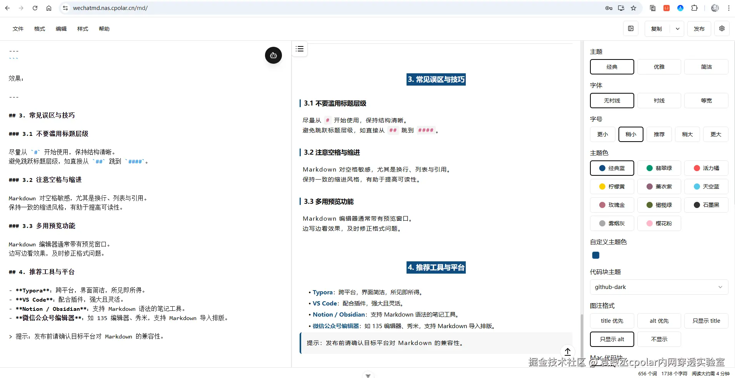Pick the 活力橘 theme color
This screenshot has height=378, width=735.
click(706, 168)
